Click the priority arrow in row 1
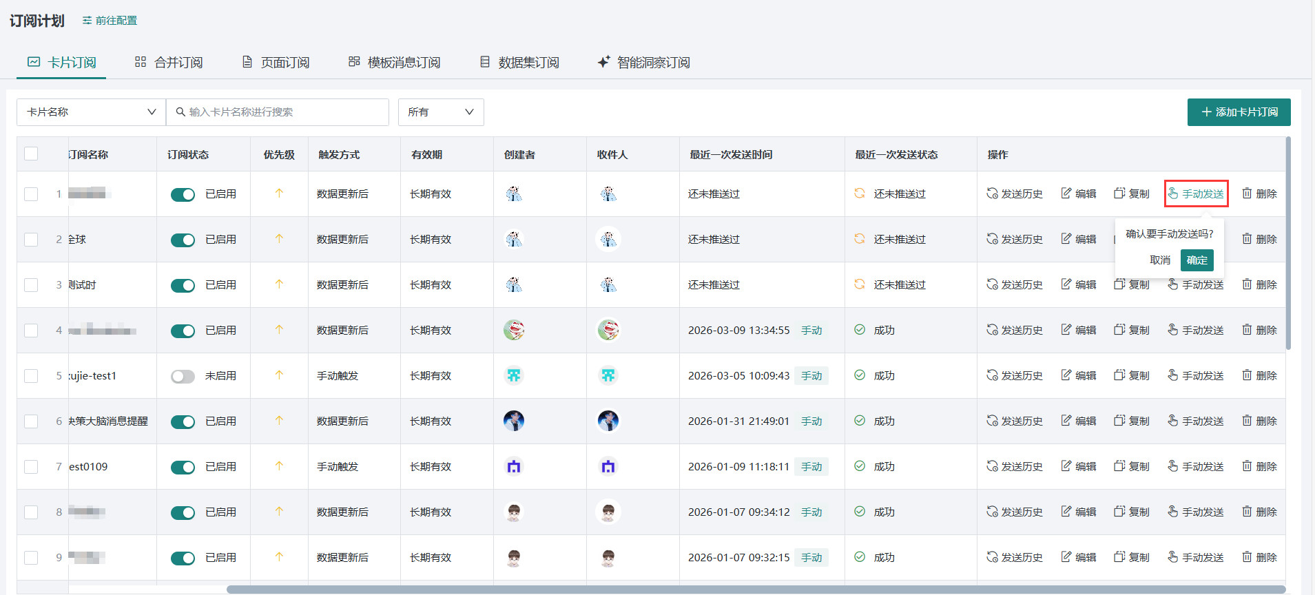Image resolution: width=1315 pixels, height=595 pixels. click(279, 194)
